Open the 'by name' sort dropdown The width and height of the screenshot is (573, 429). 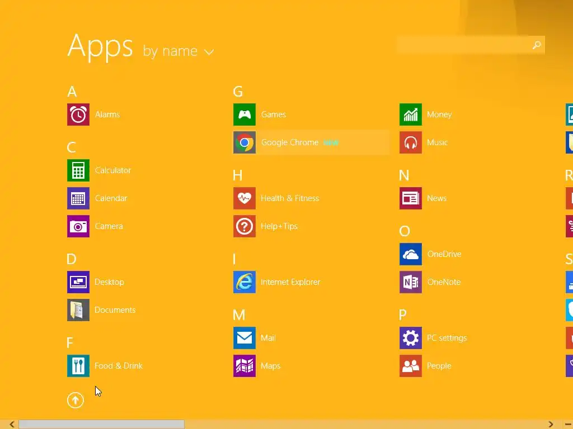179,51
